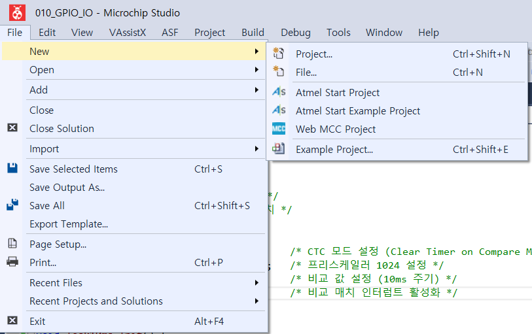Choose Save All menu entry
The width and height of the screenshot is (532, 334).
(x=133, y=205)
